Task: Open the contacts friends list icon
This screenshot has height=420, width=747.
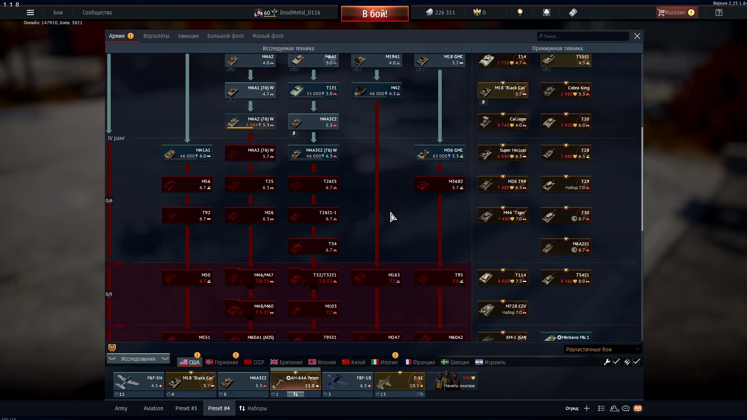Action: (614, 408)
